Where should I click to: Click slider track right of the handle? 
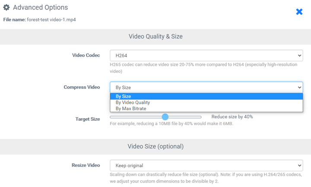point(185,117)
